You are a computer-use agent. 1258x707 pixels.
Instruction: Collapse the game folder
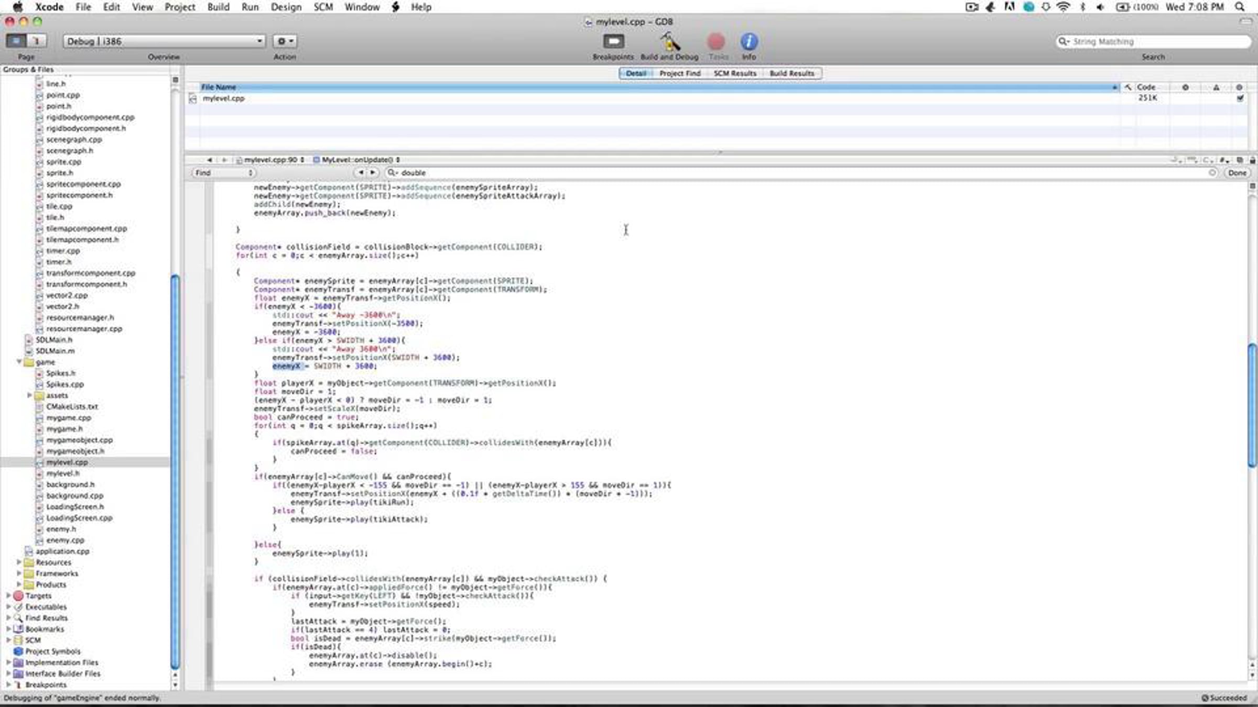(19, 362)
